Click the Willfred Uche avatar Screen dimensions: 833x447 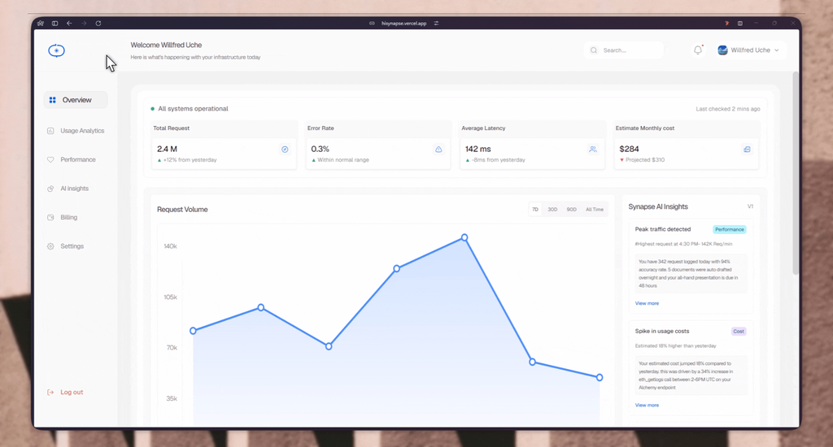pyautogui.click(x=722, y=50)
